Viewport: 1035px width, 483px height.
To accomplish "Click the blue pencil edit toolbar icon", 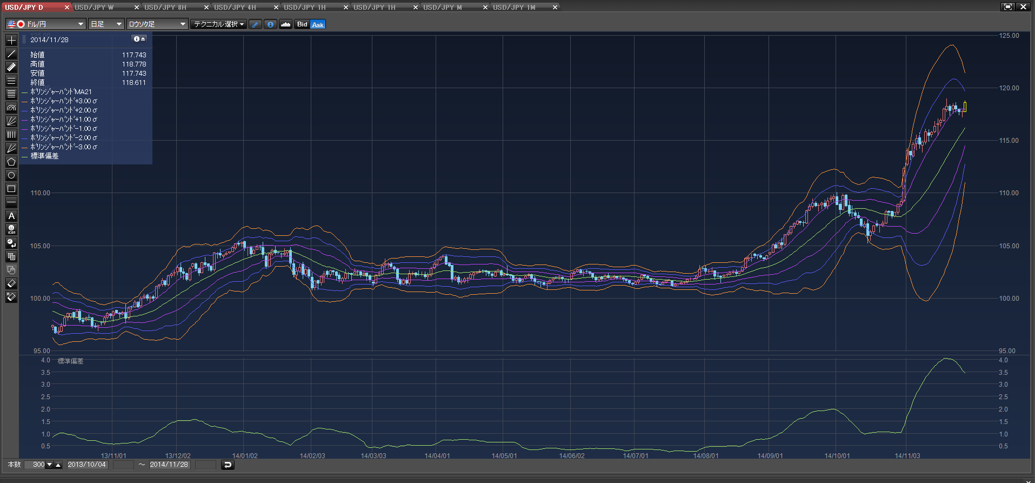I will [x=255, y=24].
